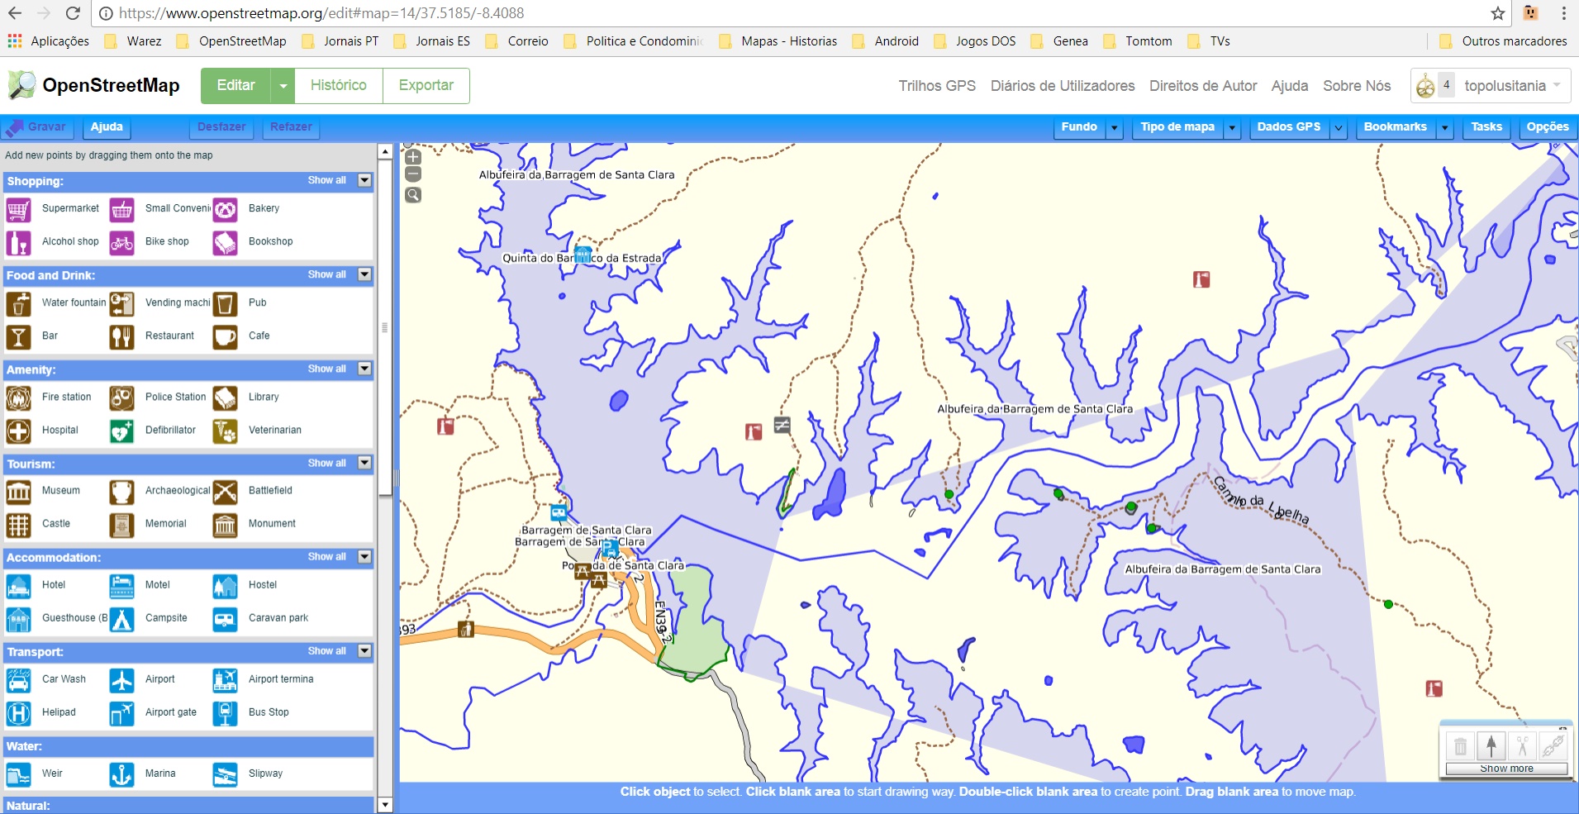
Task: Select the Supermarket point icon
Action: (x=19, y=210)
